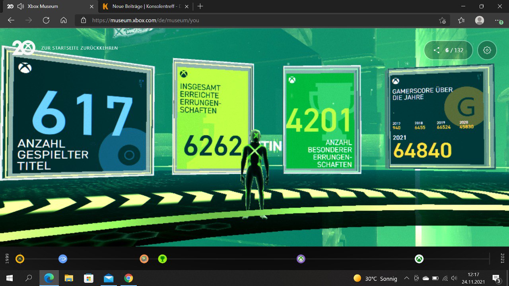Select the purple Xbox One timeline marker
The height and width of the screenshot is (286, 509).
(x=301, y=259)
